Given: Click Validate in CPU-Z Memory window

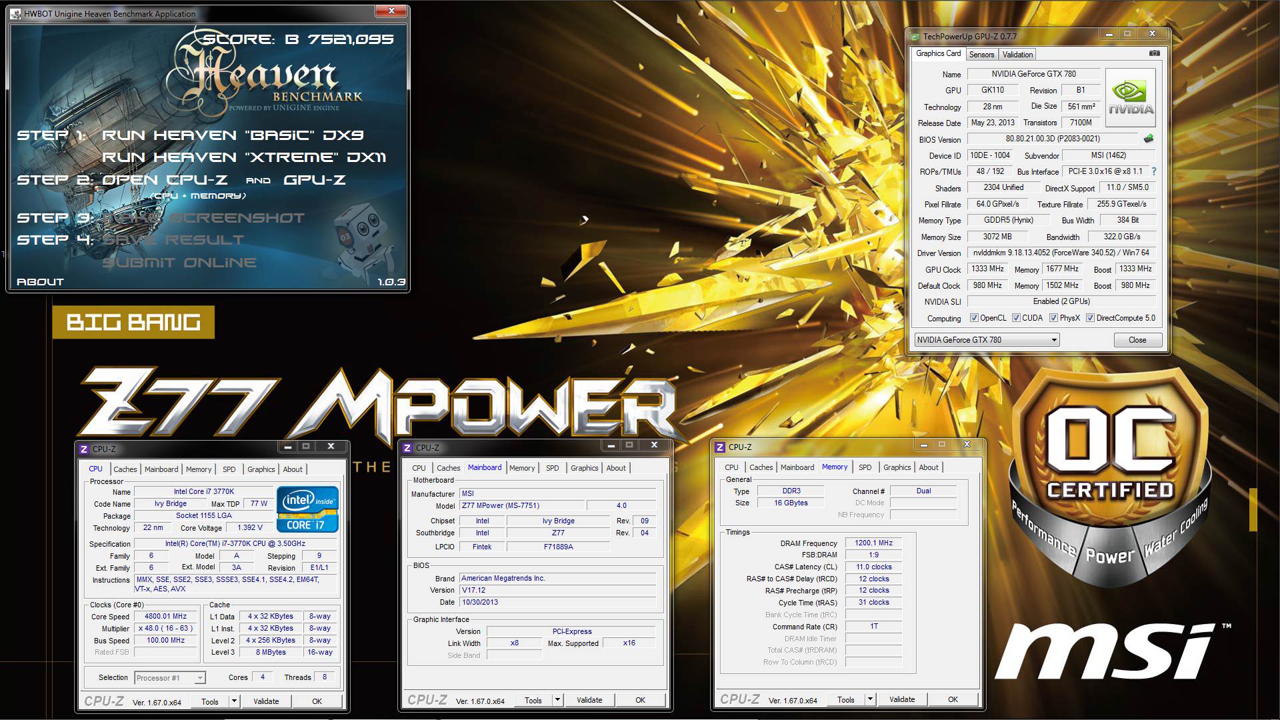Looking at the screenshot, I should point(902,699).
